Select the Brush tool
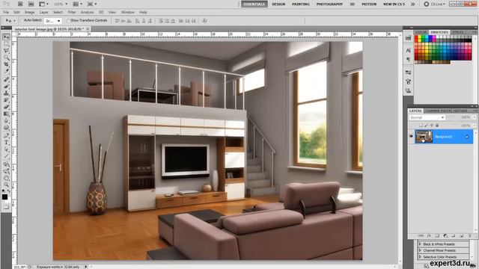The height and width of the screenshot is (269, 479). point(6,87)
